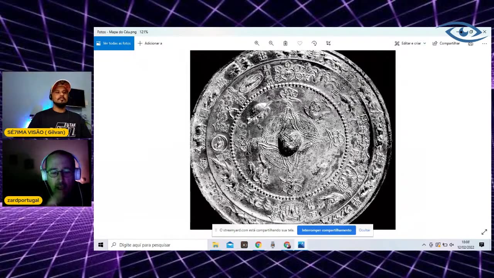Click the displayed sky map image
The width and height of the screenshot is (494, 278).
tap(293, 140)
